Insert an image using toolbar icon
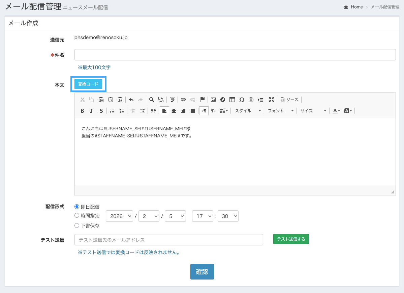 [213, 100]
